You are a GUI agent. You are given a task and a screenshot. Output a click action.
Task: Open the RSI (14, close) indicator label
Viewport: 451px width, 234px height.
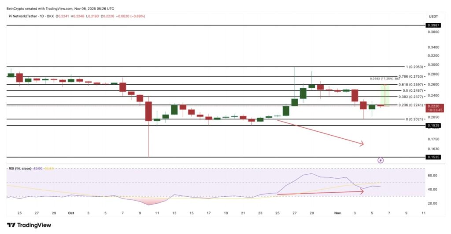coord(18,169)
